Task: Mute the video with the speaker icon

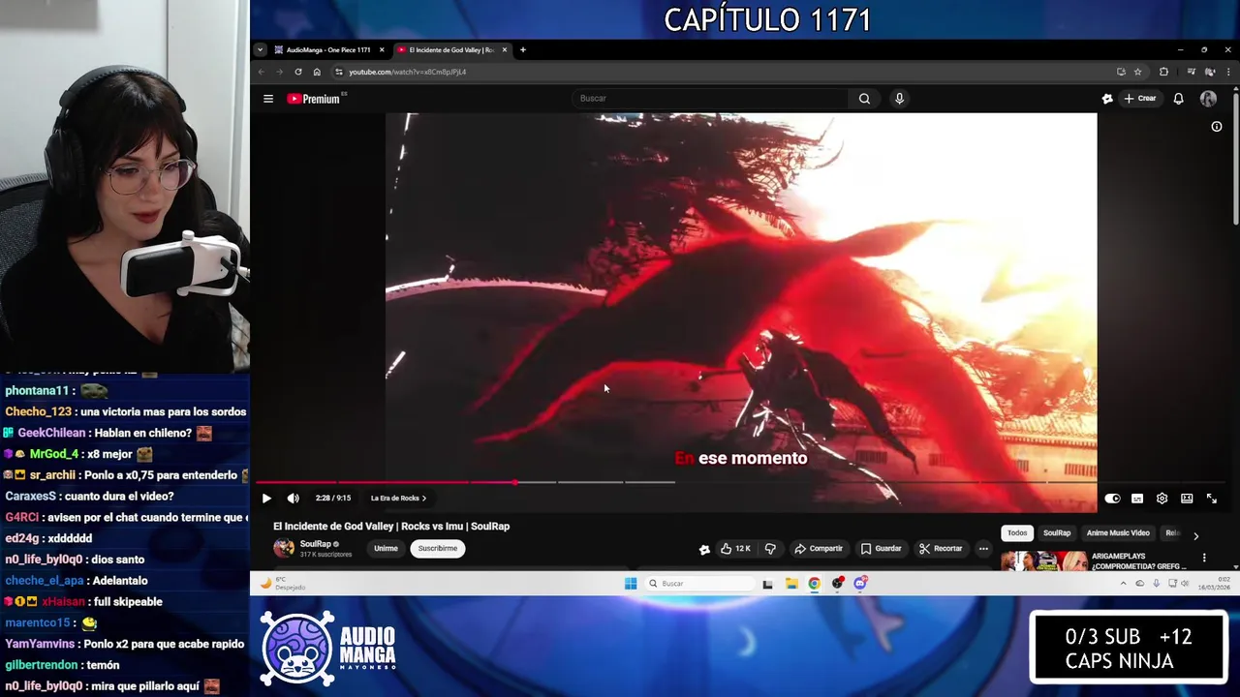Action: point(294,499)
